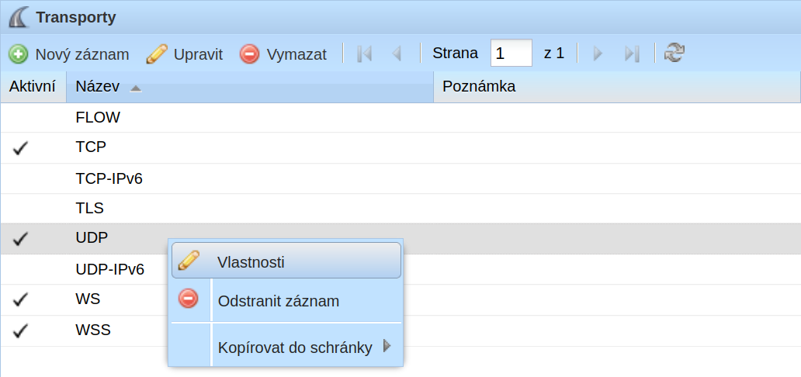Viewport: 801px width, 377px height.
Task: Click the Aktivní column header
Action: click(33, 87)
